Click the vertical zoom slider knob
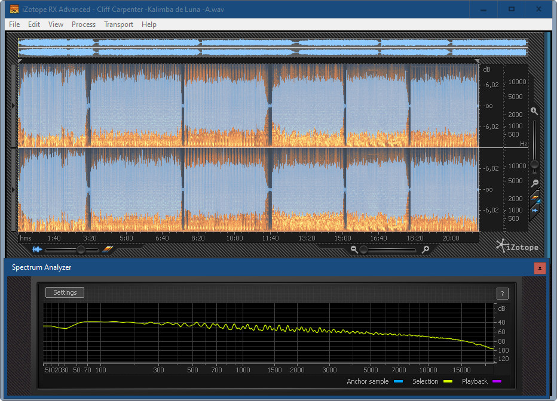 [535, 164]
